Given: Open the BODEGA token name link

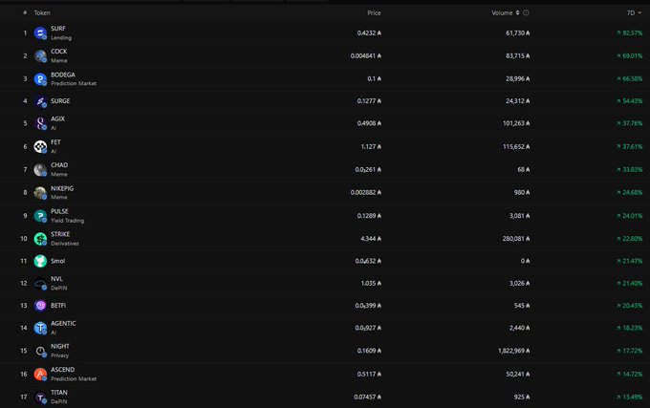Looking at the screenshot, I should [63, 75].
